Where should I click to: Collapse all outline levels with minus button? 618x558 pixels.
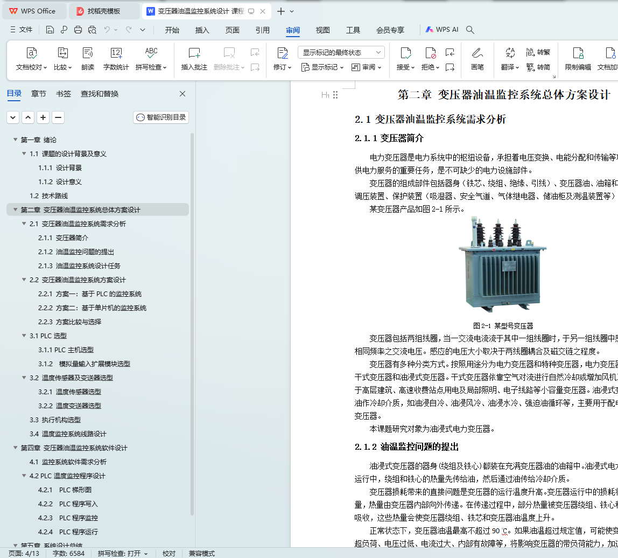(58, 117)
